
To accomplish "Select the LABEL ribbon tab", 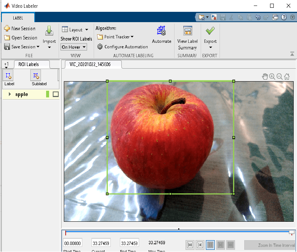I will (x=18, y=18).
